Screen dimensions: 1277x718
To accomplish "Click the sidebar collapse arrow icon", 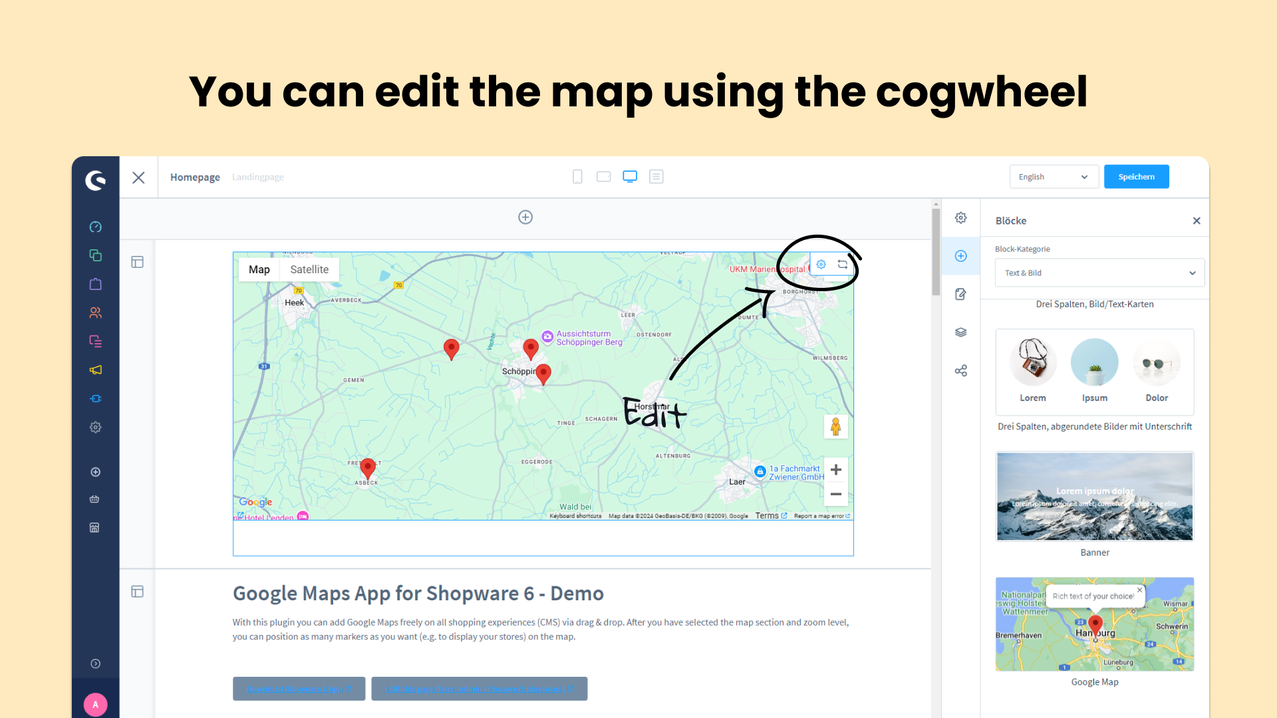I will (x=95, y=663).
